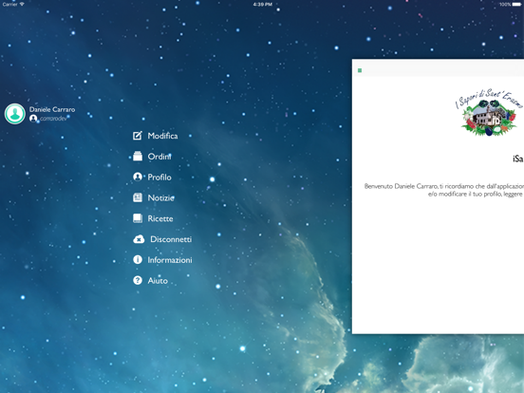The height and width of the screenshot is (393, 524).
Task: Open the Modifica menu entry
Action: 162,136
